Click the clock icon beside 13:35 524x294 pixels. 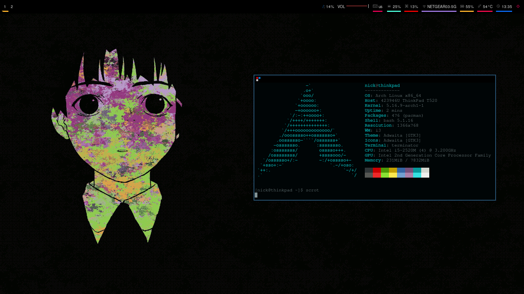click(498, 7)
